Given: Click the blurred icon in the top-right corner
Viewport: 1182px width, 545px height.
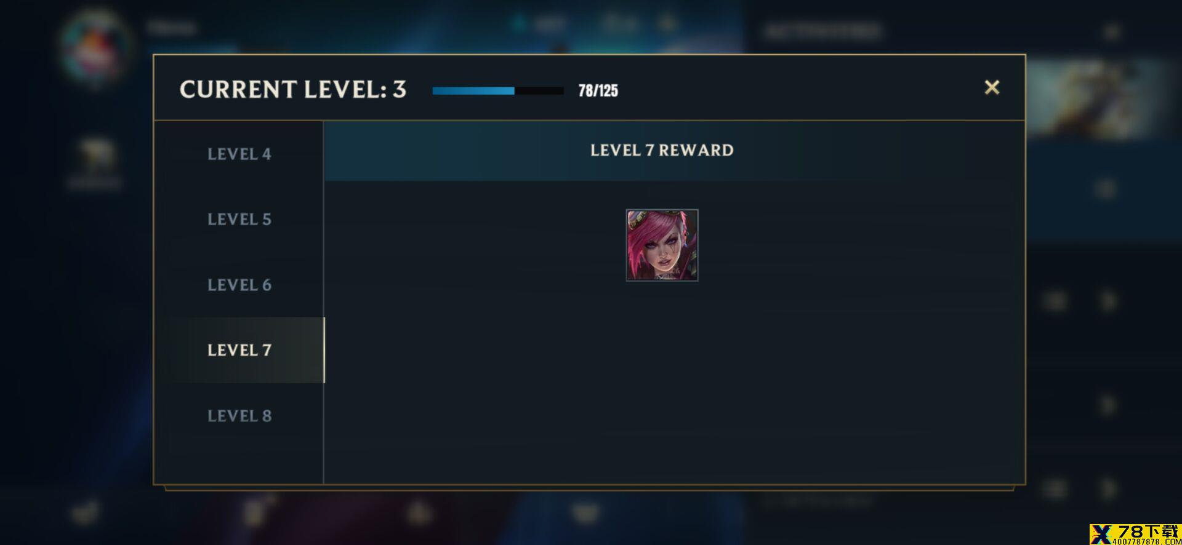Looking at the screenshot, I should coord(1112,31).
